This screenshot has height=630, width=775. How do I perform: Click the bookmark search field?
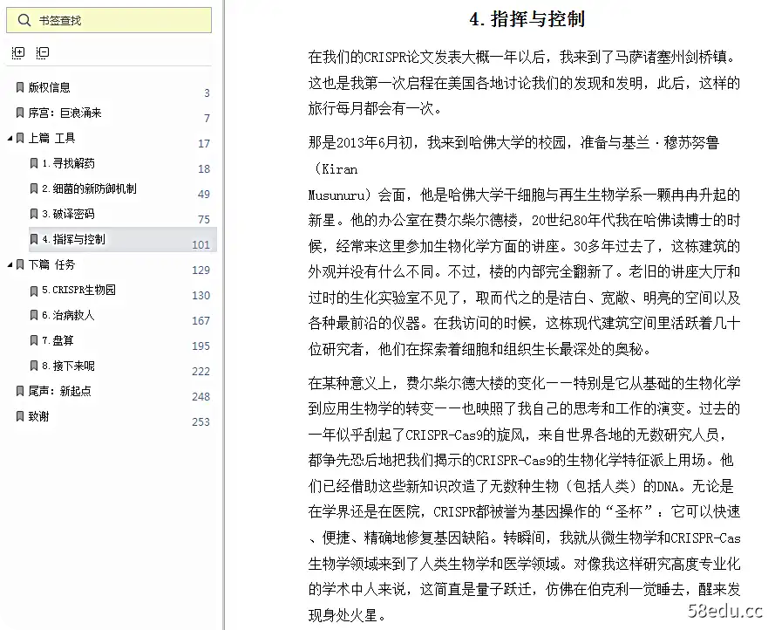[109, 20]
